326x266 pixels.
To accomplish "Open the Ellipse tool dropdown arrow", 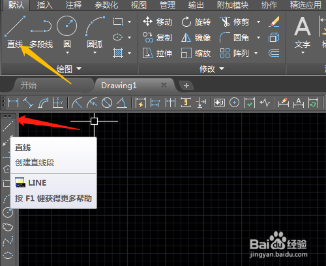I will coord(130,37).
